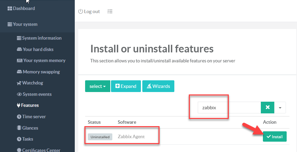This screenshot has height=152, width=297.
Task: Install the Zabbix Agent
Action: (275, 137)
